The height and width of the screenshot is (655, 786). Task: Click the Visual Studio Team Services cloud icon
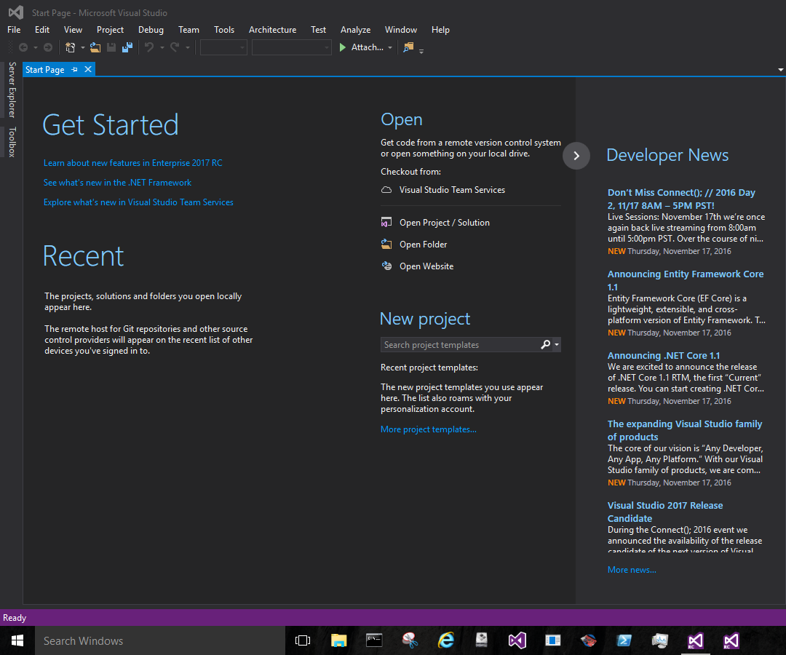[386, 189]
